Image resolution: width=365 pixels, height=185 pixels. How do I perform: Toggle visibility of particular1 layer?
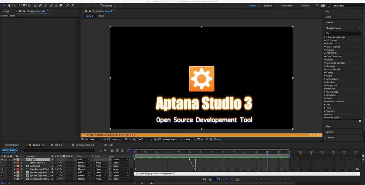tap(2, 166)
